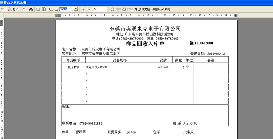
Task: Click the 商品编号 column header
Action: coord(73,60)
